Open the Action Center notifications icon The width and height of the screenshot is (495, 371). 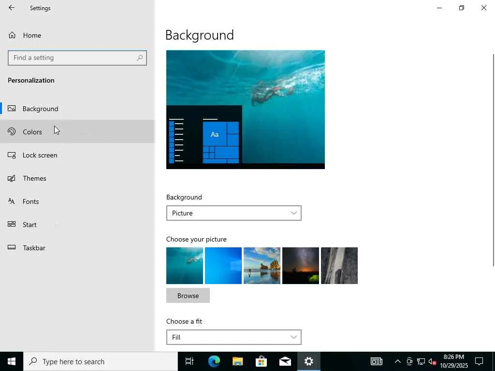click(479, 361)
